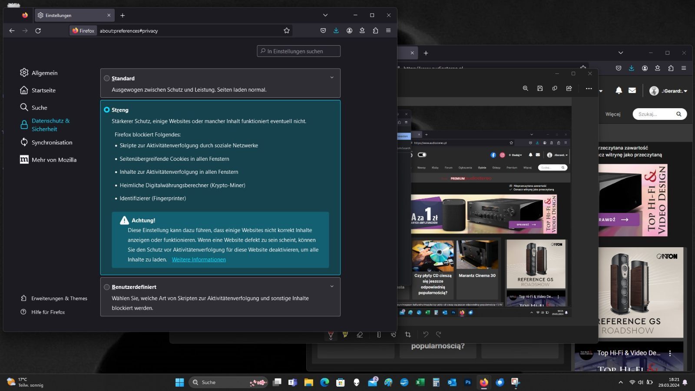Close the tab in the audiostereo Firefox window

point(412,53)
